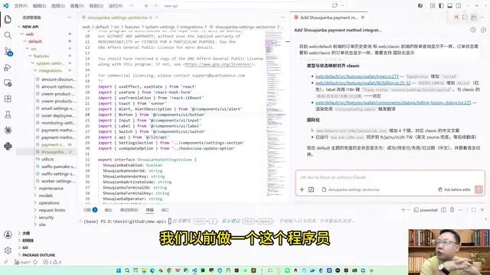
Task: Click the go back navigation arrow
Action: pos(146,5)
